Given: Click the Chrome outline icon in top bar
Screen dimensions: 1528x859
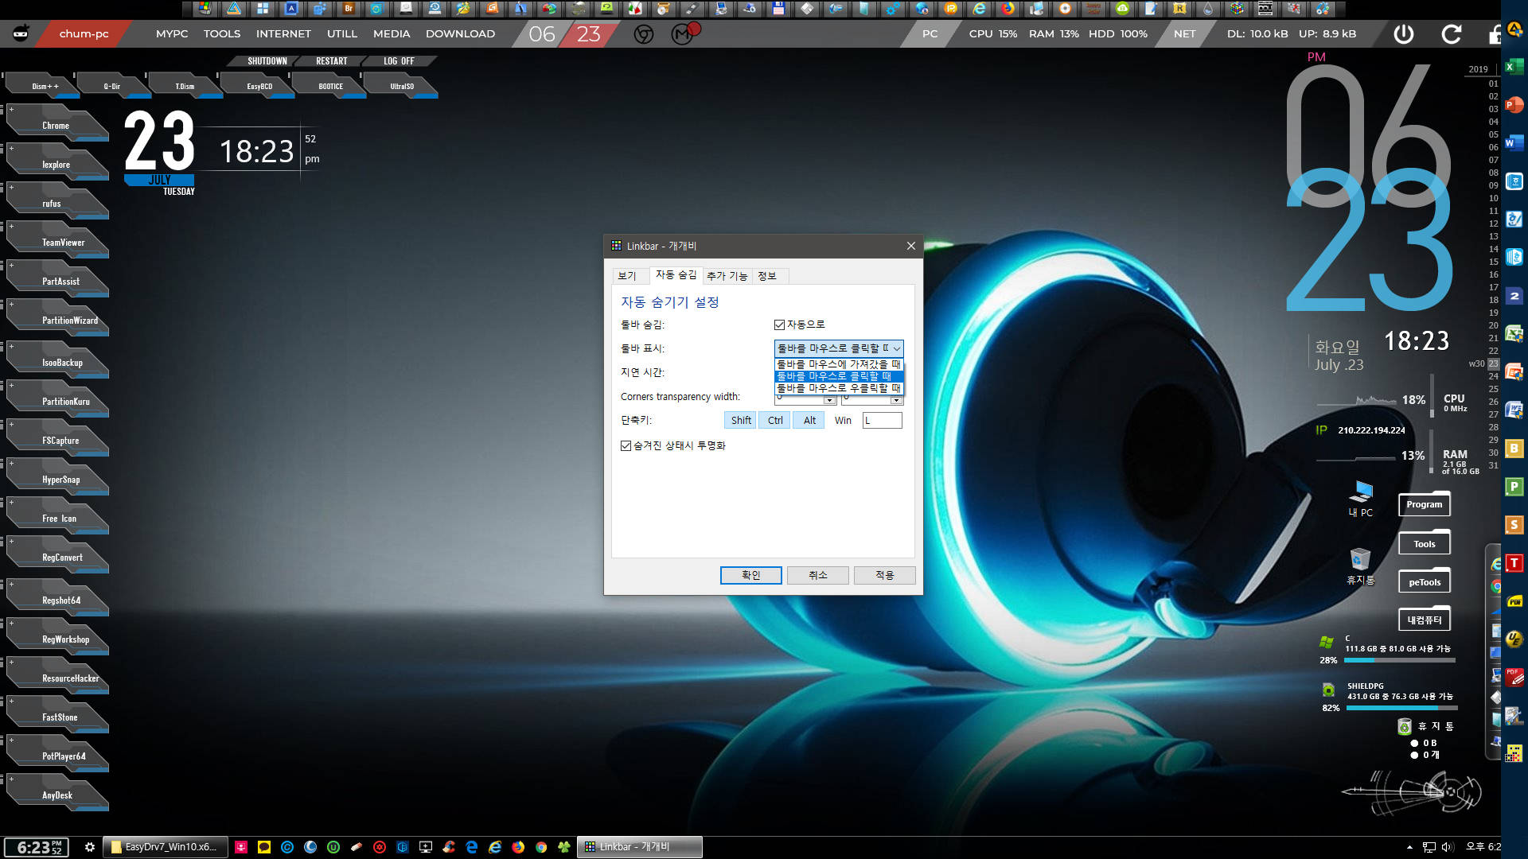Looking at the screenshot, I should click(x=643, y=34).
